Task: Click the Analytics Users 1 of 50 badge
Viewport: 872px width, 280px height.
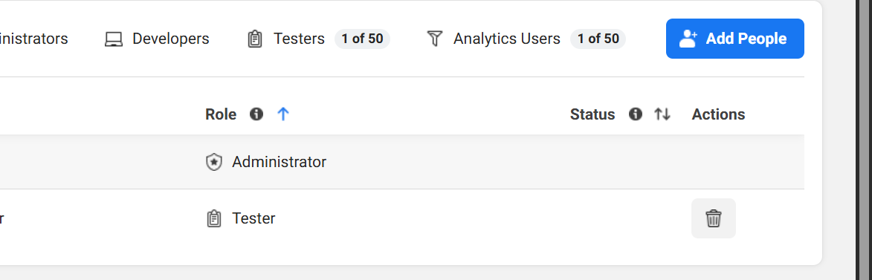Action: pyautogui.click(x=598, y=39)
